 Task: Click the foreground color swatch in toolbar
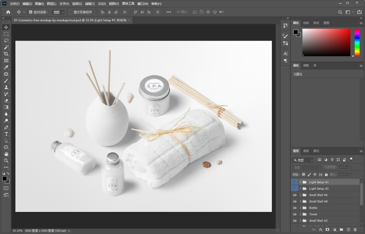(4, 178)
